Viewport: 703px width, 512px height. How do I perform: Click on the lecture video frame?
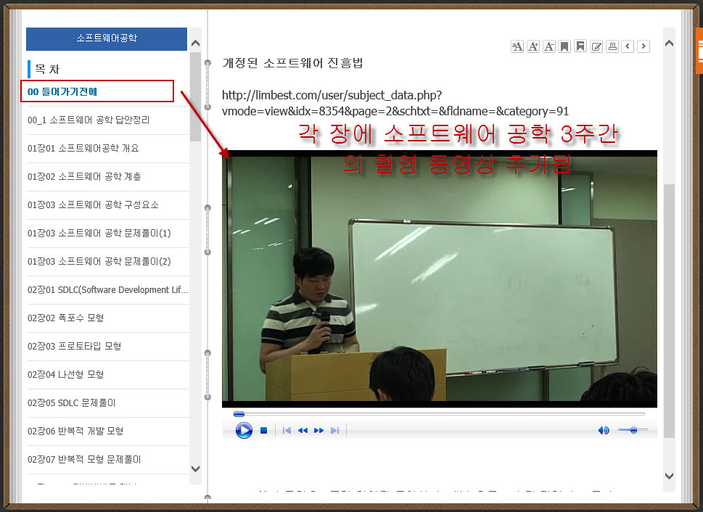coord(440,278)
